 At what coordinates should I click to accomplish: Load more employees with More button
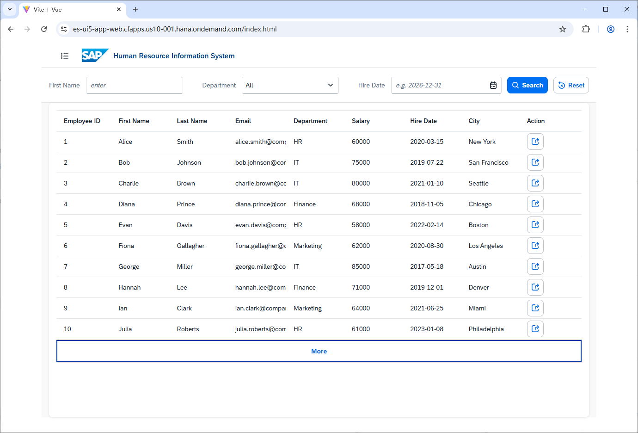(319, 351)
